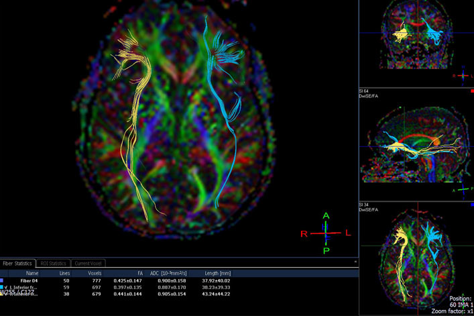Toggle checkbox for L Inferior fr... fiber
Viewport: 474px width, 316px height.
[x=6, y=287]
